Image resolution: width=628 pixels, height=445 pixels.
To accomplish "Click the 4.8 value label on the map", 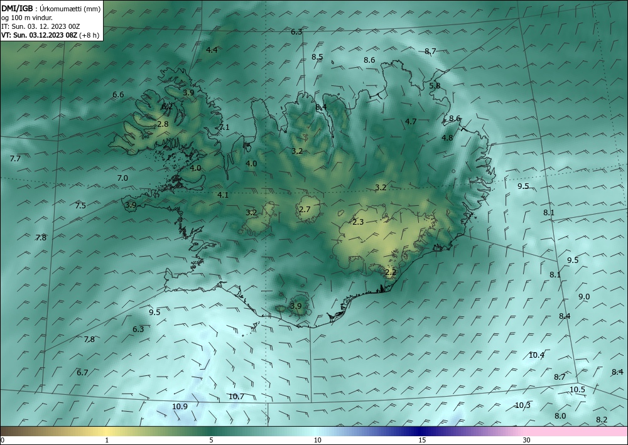I will (447, 137).
